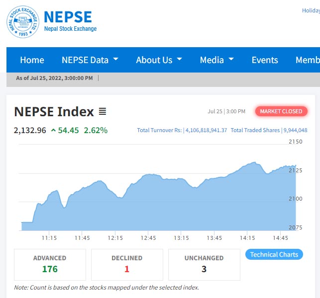Expand the About Us dropdown
Screen dimensions: 320x298
(159, 60)
